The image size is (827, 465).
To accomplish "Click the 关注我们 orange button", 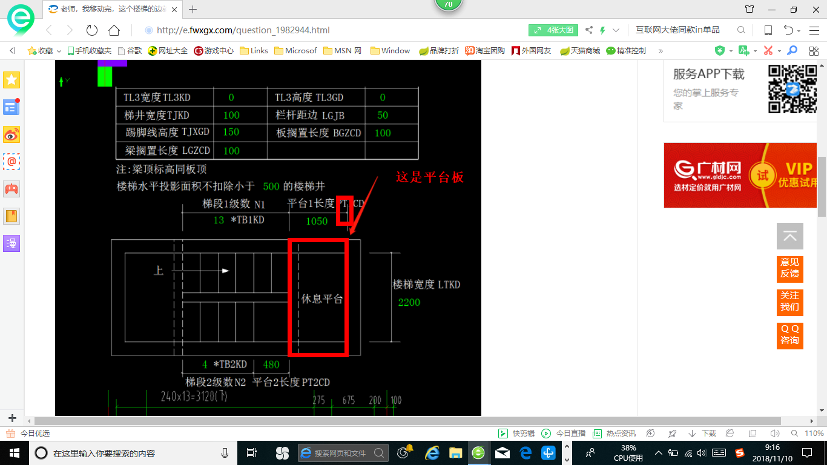I will [x=789, y=302].
